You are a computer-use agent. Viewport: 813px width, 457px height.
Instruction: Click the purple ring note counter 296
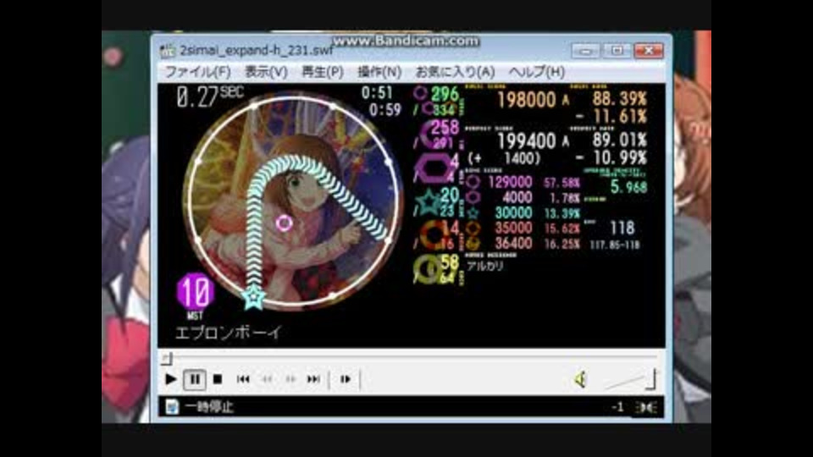pos(445,94)
